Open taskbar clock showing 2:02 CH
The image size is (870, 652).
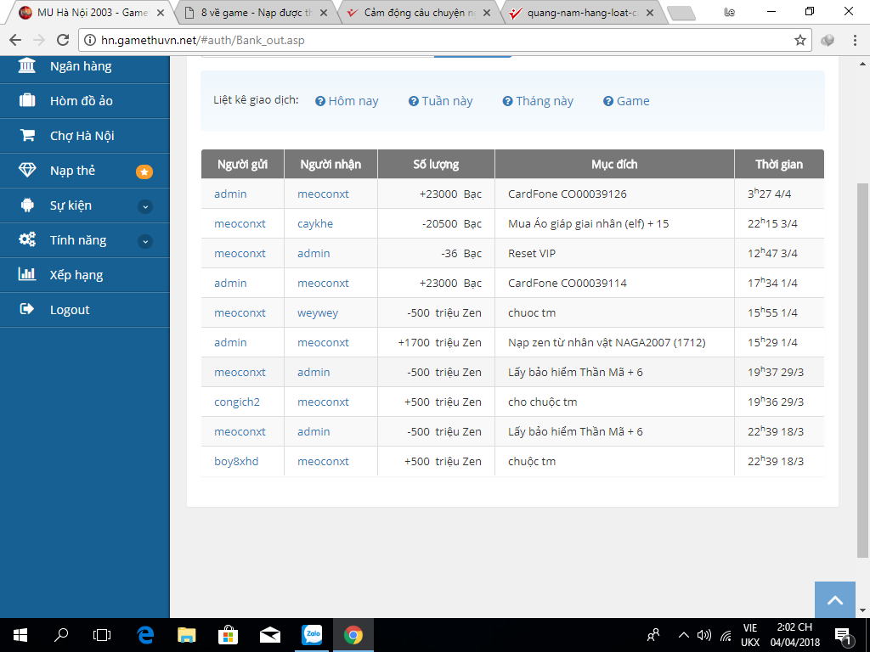(794, 635)
